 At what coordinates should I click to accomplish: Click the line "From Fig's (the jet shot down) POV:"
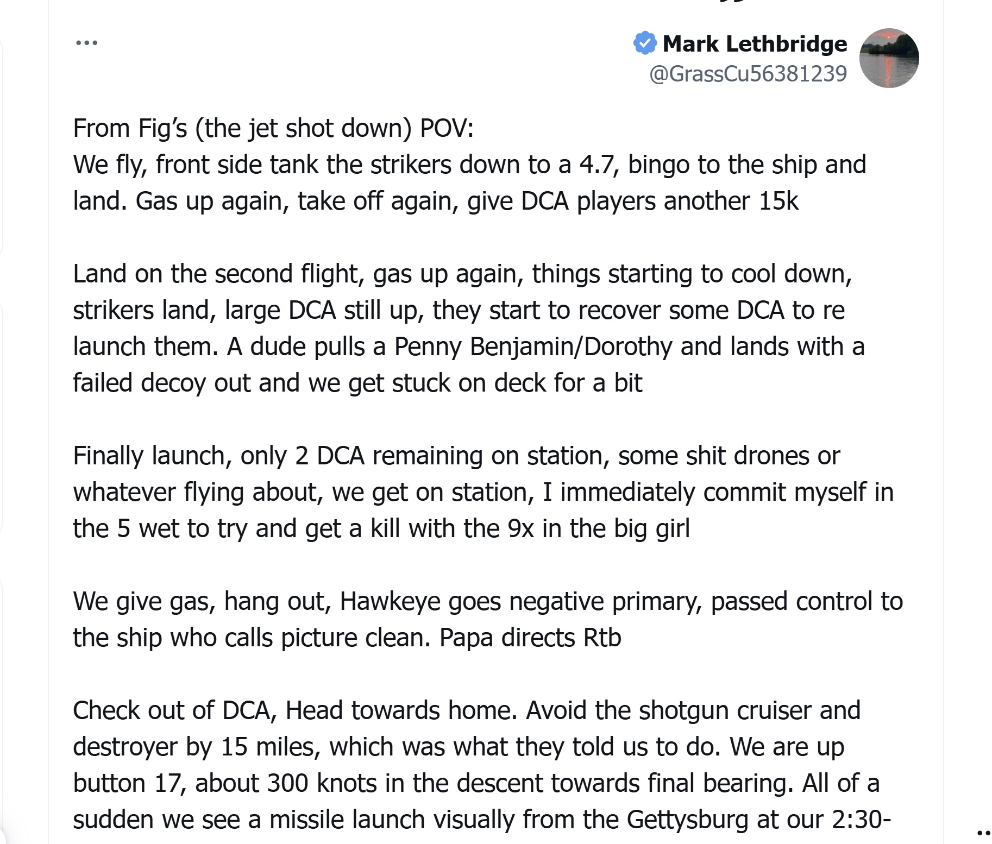tap(273, 128)
